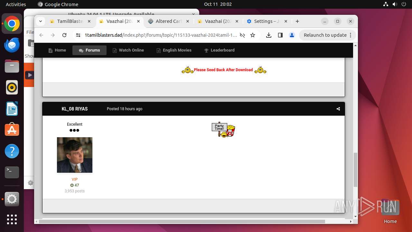The height and width of the screenshot is (232, 412).
Task: Click KL_08 RIYAS avatar photo
Action: pyautogui.click(x=75, y=155)
